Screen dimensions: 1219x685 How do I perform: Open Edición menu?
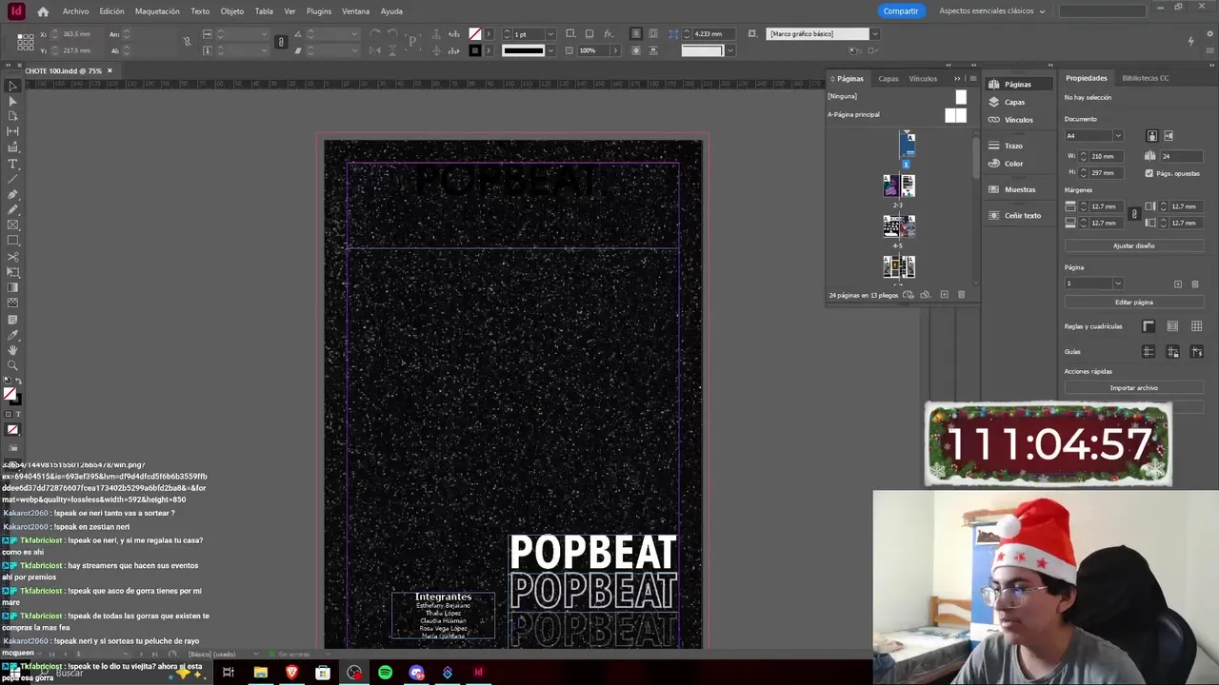click(x=111, y=11)
